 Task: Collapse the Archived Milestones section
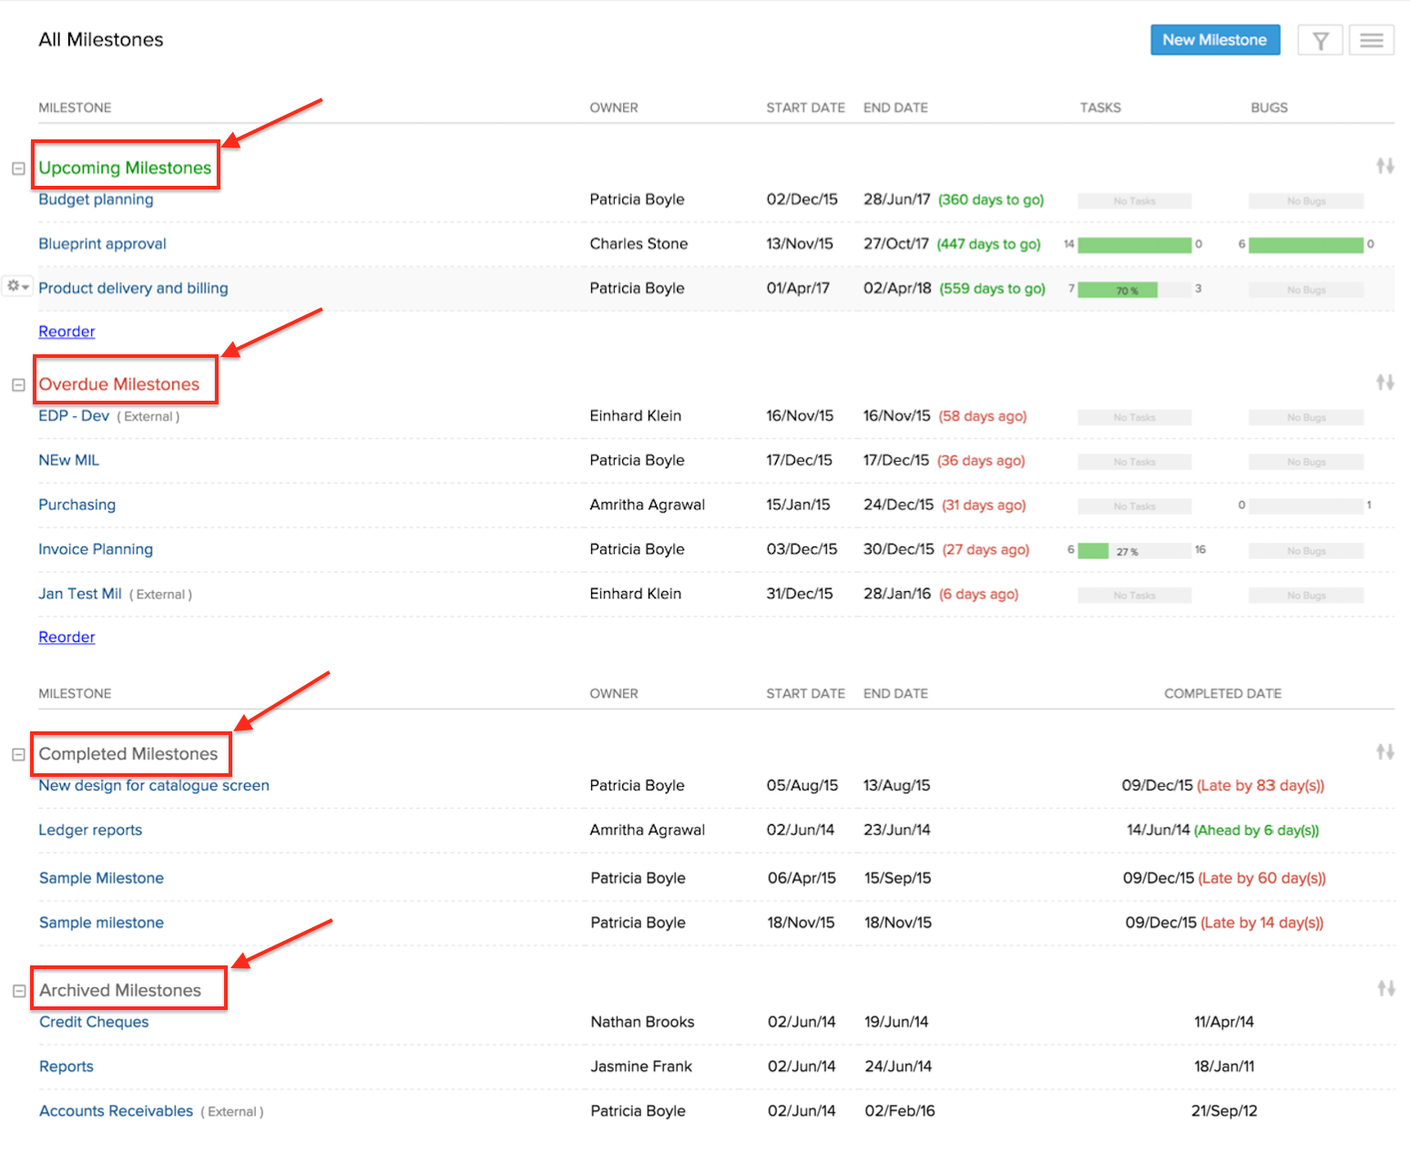point(19,991)
